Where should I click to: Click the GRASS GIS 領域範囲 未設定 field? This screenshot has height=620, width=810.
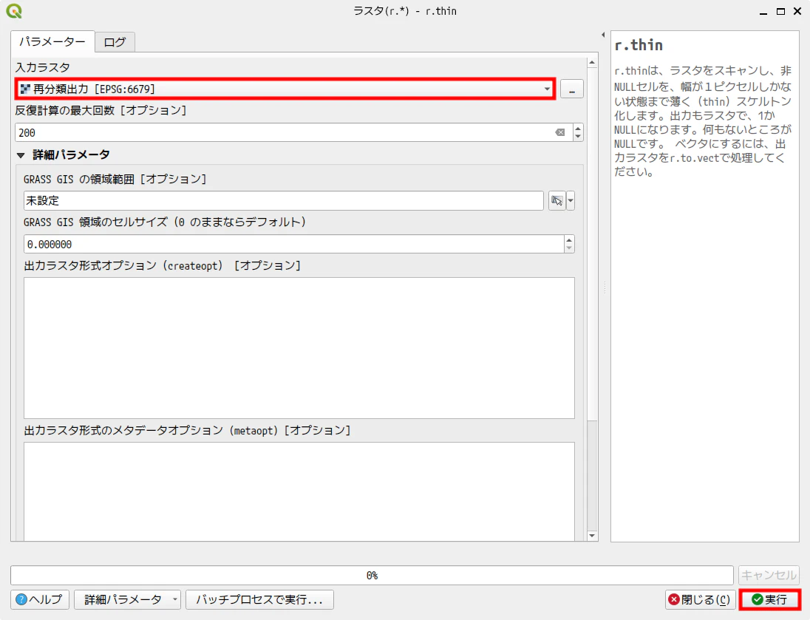point(284,200)
